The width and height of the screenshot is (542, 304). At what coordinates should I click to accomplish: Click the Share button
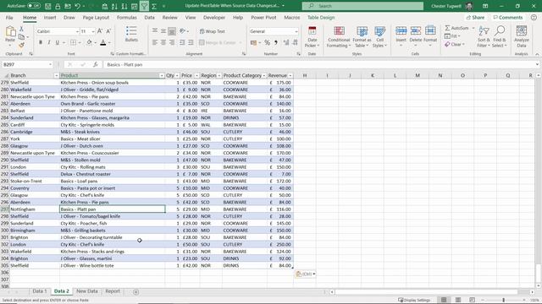(475, 17)
